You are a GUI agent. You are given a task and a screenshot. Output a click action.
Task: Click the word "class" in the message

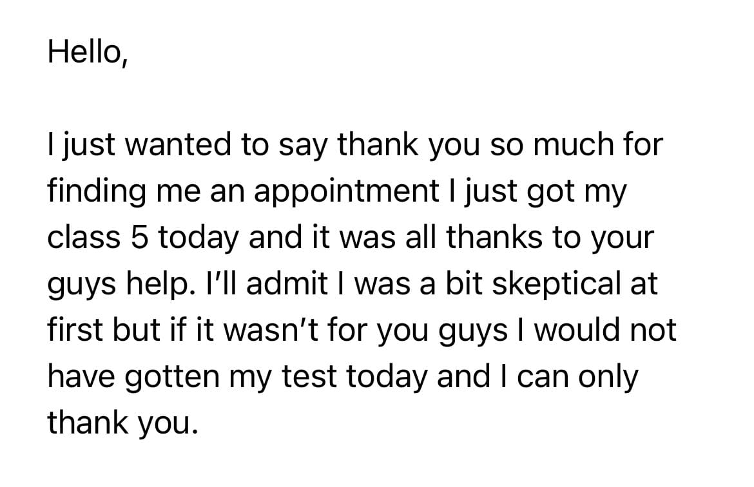84,237
